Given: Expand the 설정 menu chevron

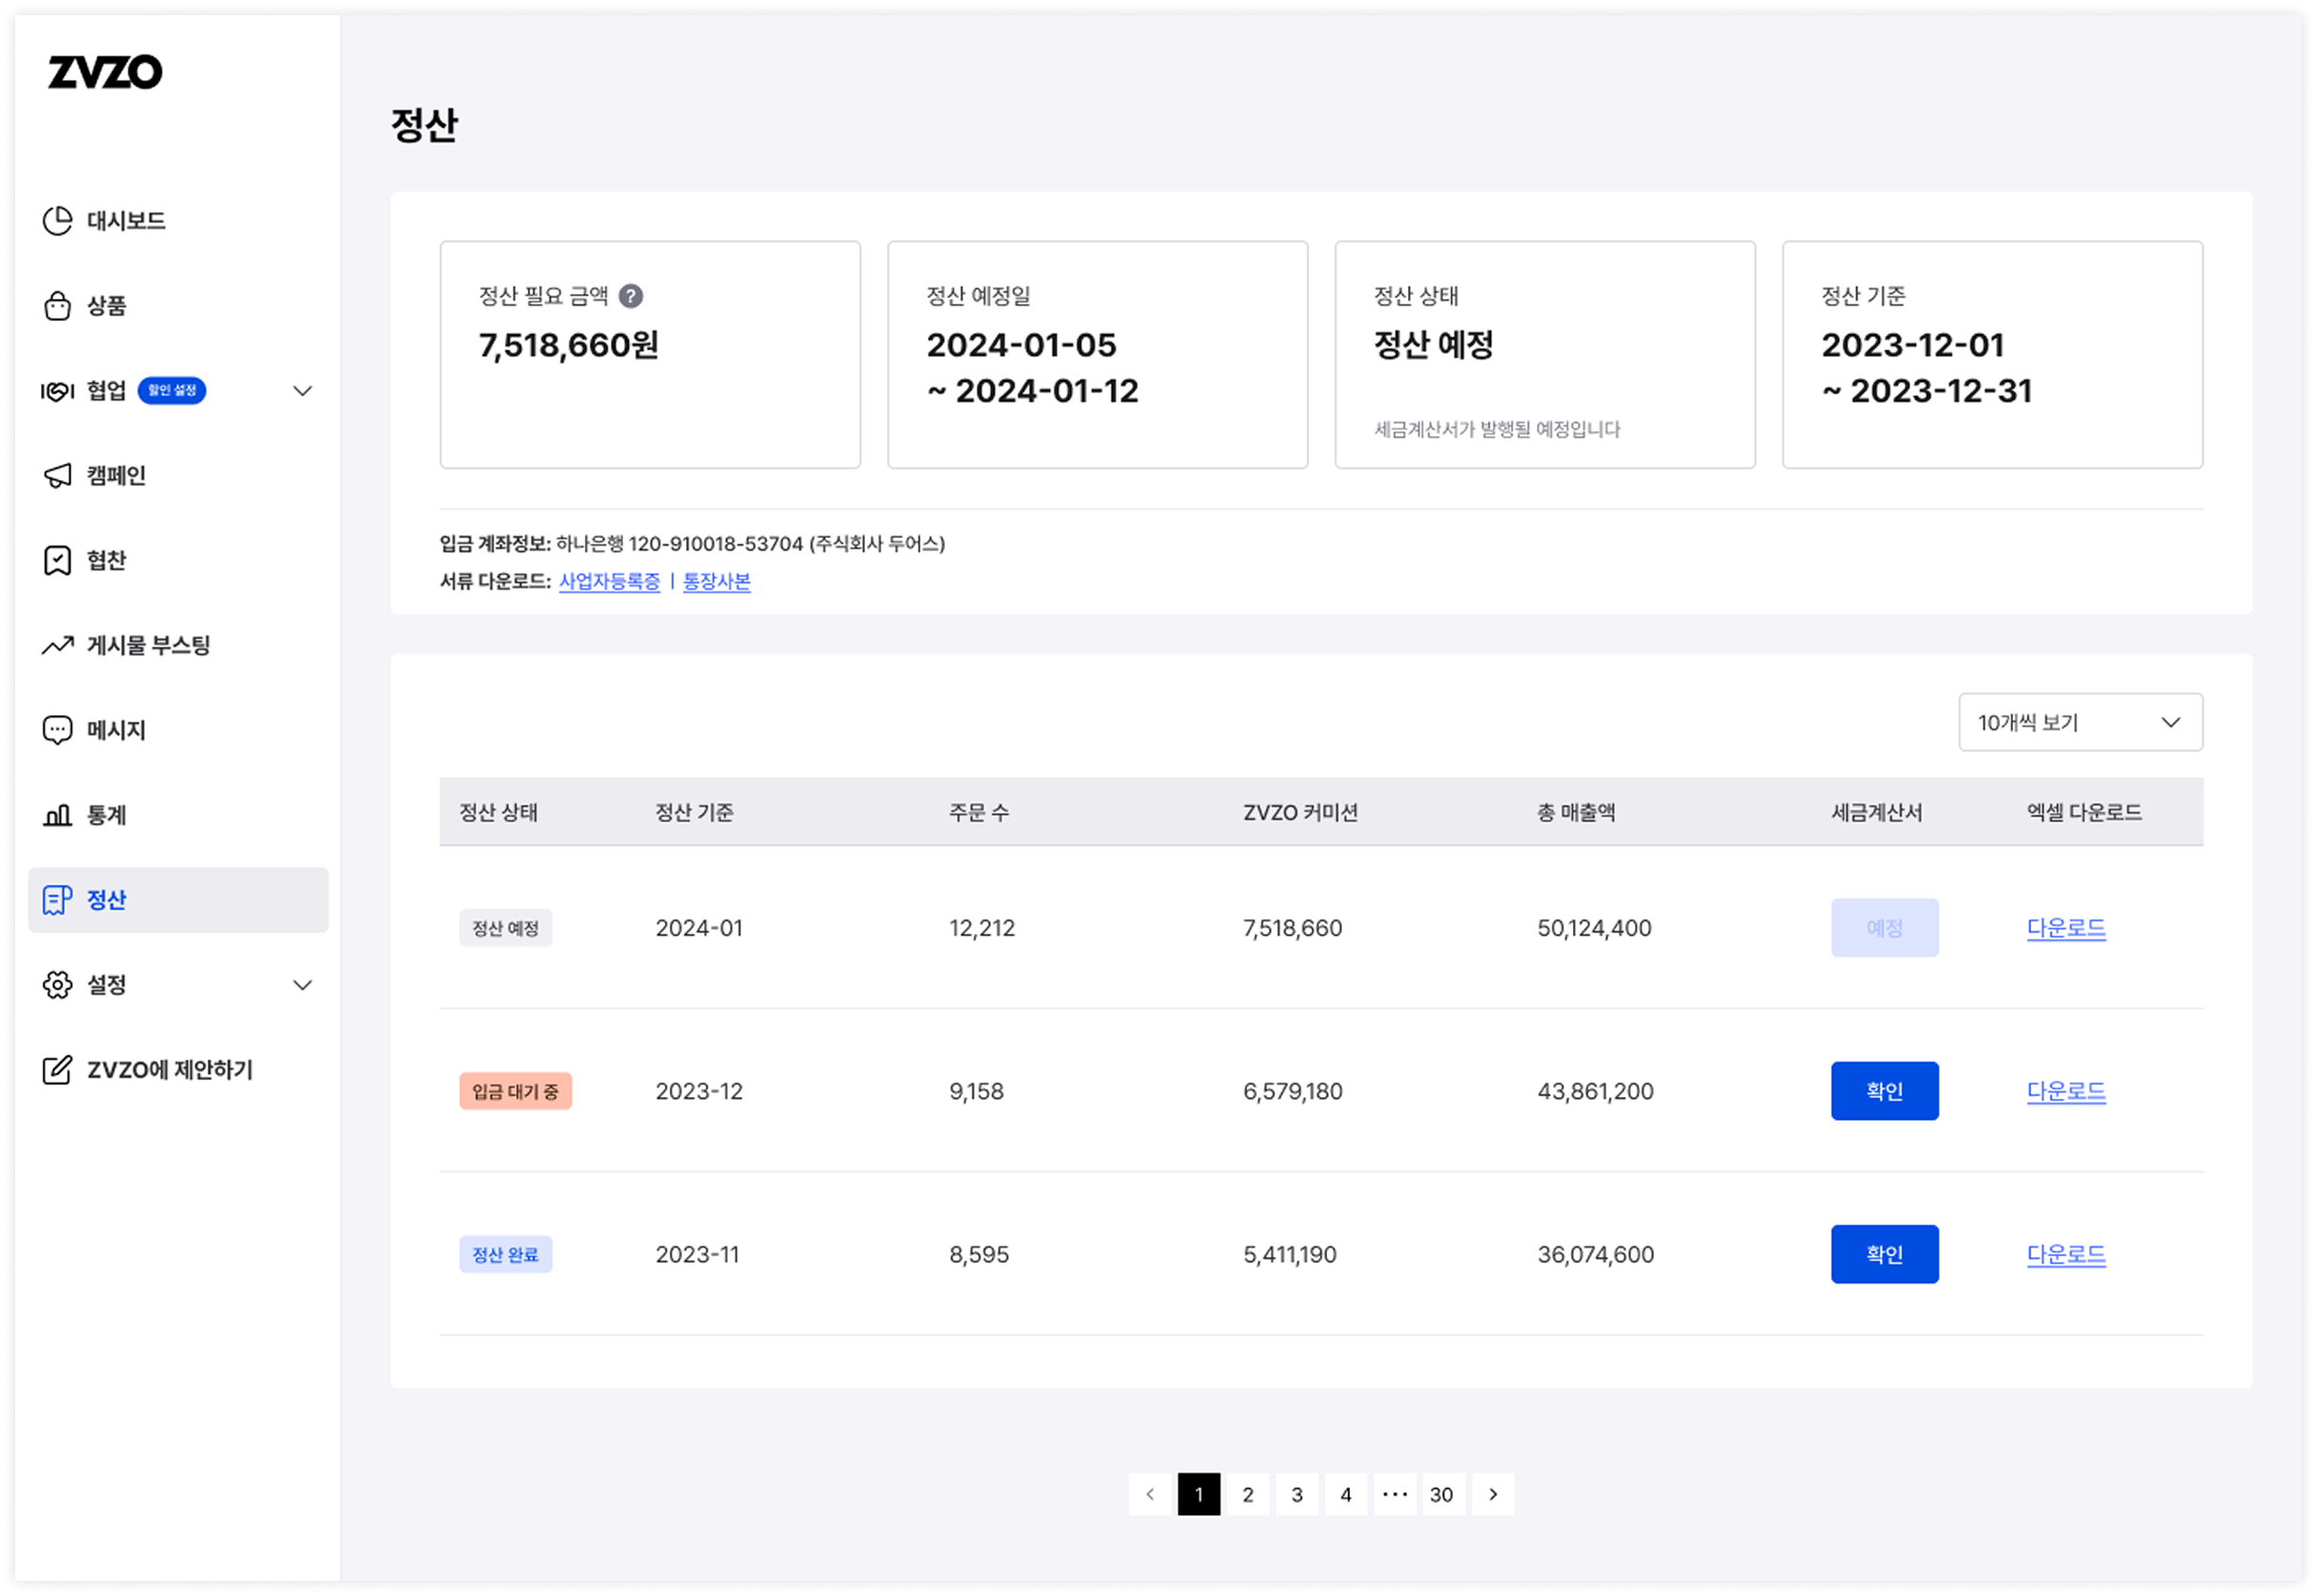Looking at the screenshot, I should (302, 985).
